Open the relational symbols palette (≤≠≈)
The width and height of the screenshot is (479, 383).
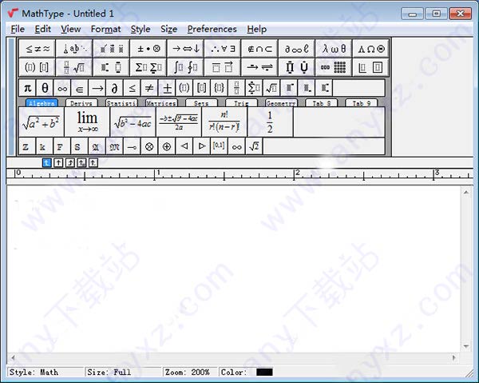(x=37, y=48)
